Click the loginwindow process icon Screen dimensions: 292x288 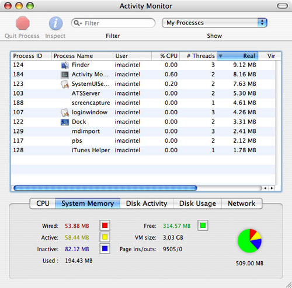pyautogui.click(x=65, y=113)
